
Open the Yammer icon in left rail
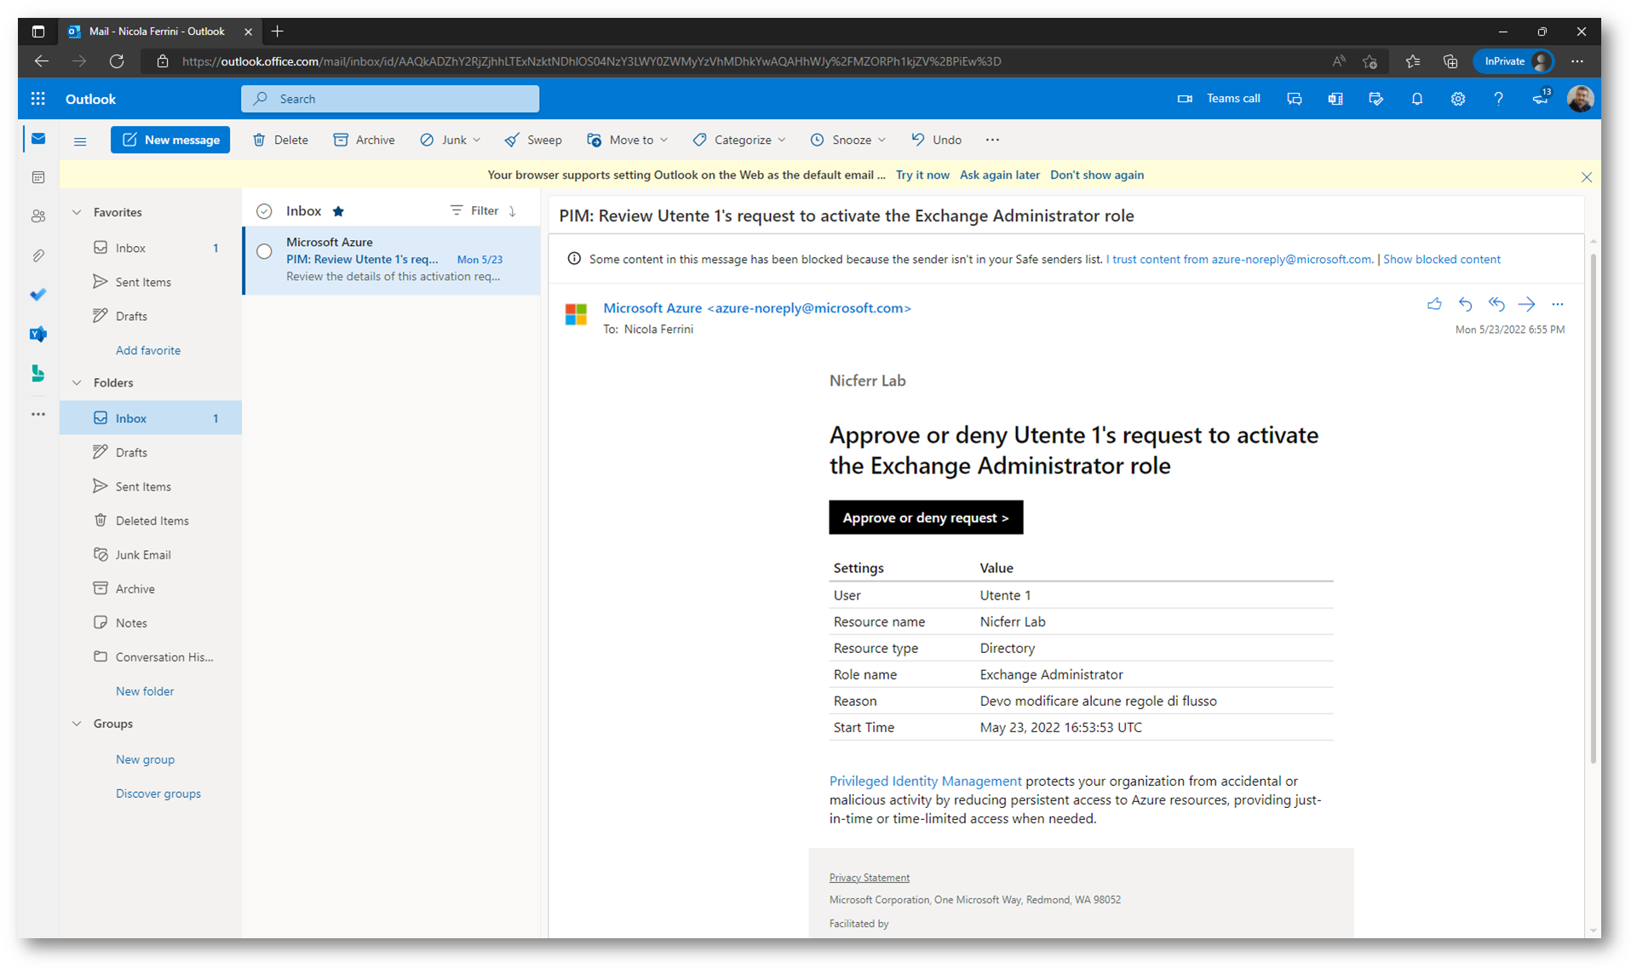click(x=38, y=334)
